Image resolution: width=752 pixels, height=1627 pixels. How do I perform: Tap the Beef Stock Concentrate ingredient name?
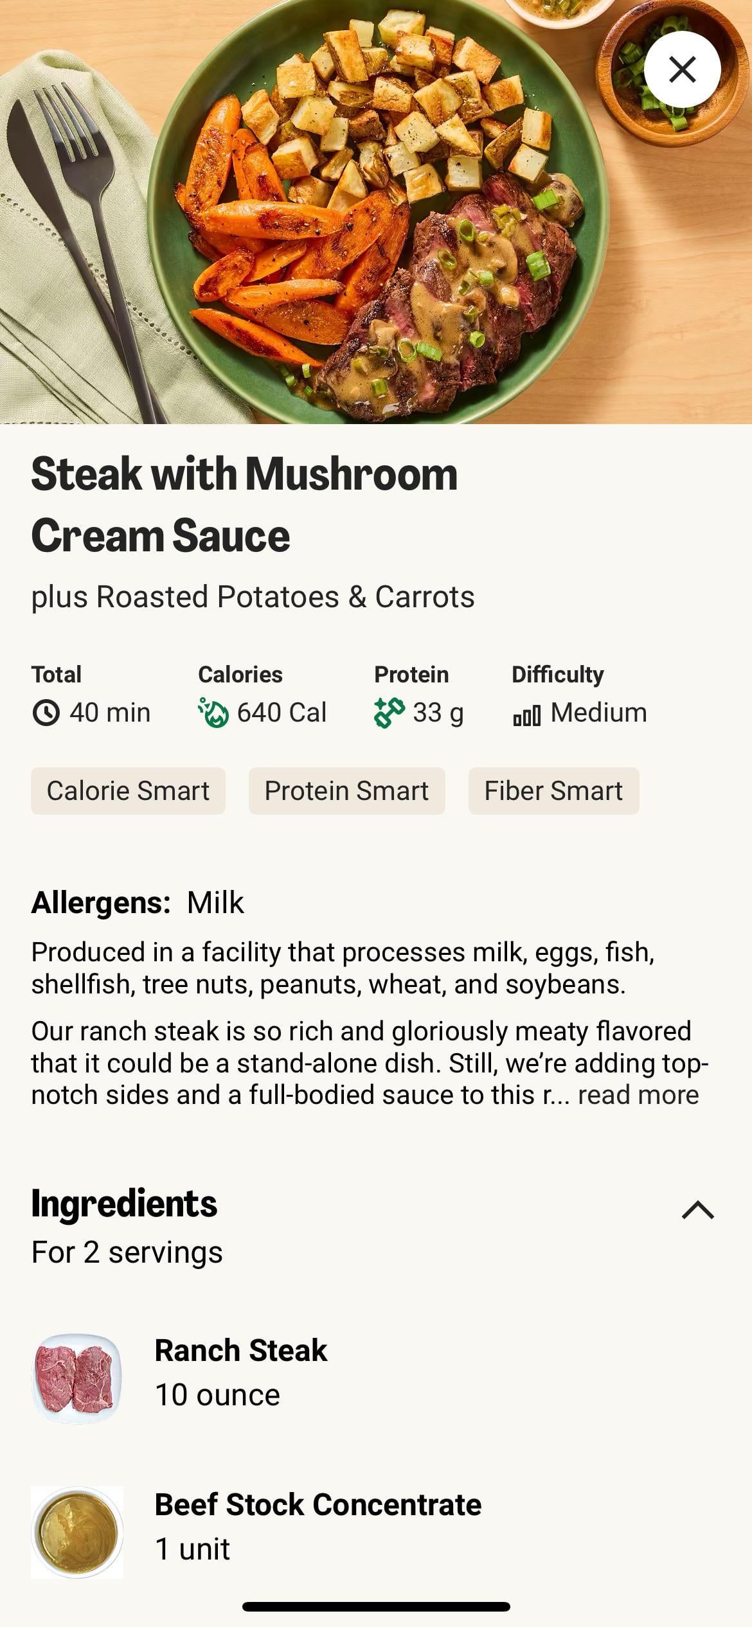(318, 1505)
